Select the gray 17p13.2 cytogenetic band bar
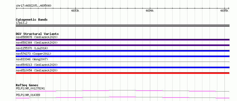This screenshot has width=237, height=101. tap(122, 26)
